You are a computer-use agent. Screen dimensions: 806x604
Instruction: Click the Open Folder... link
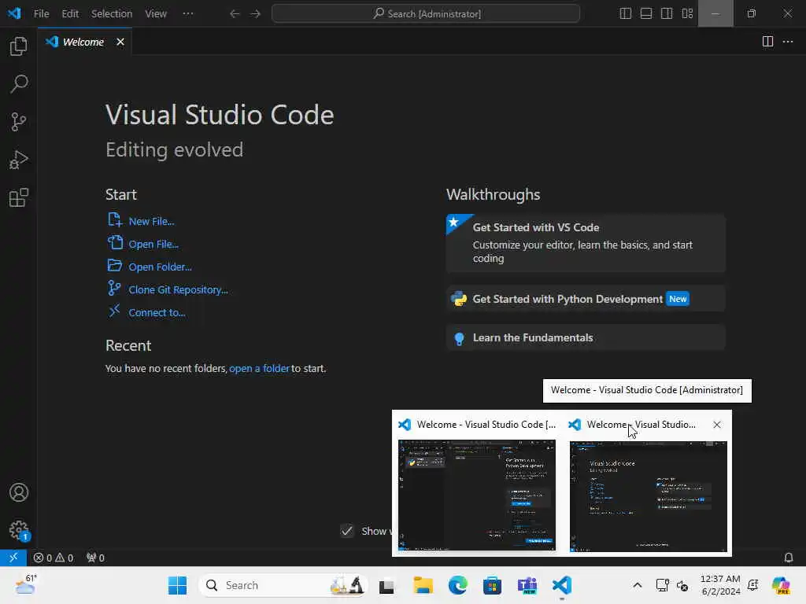[160, 267]
